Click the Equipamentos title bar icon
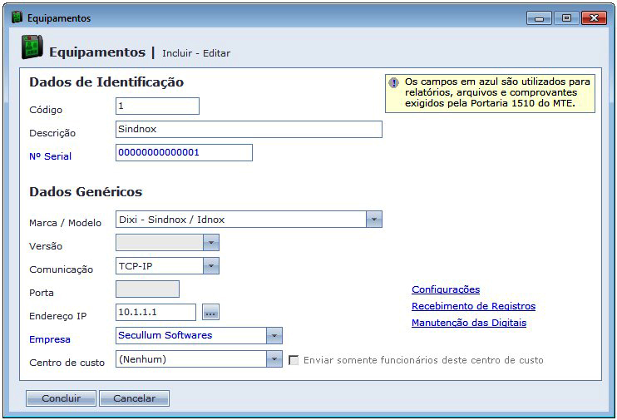 pos(17,17)
